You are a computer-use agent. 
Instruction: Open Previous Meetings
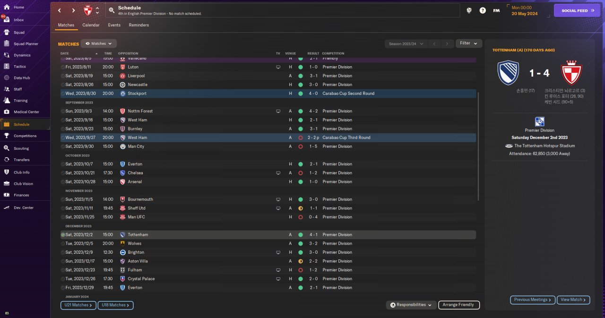[x=532, y=300]
